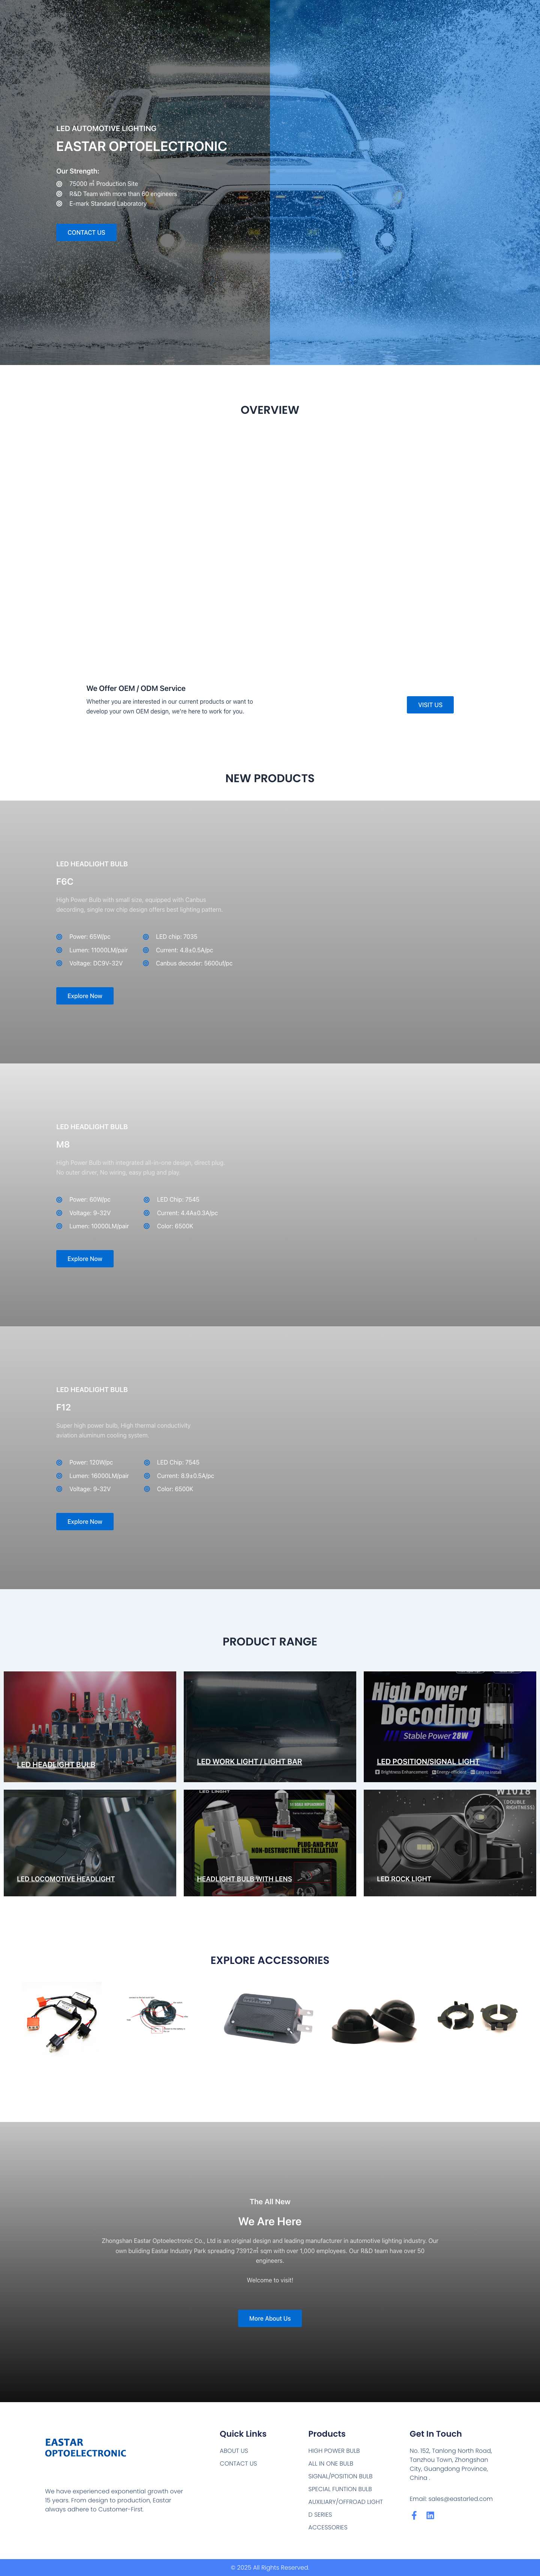Click the EASTAR OPTOELECTRONIC footer logo
Screen dimensions: 540x2576
(86, 2447)
